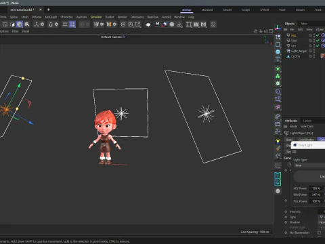Toggle the FILL layer visibility icon
The width and height of the screenshot is (325, 244).
311,35
